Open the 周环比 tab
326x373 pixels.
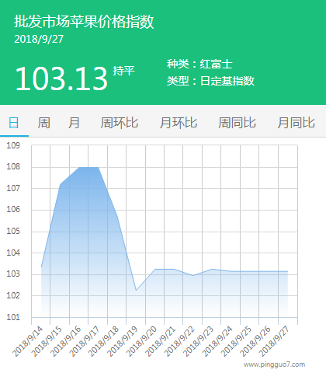120,123
